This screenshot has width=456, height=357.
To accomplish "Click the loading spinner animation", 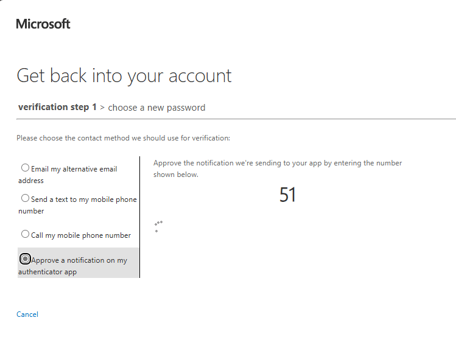I will coord(158,226).
